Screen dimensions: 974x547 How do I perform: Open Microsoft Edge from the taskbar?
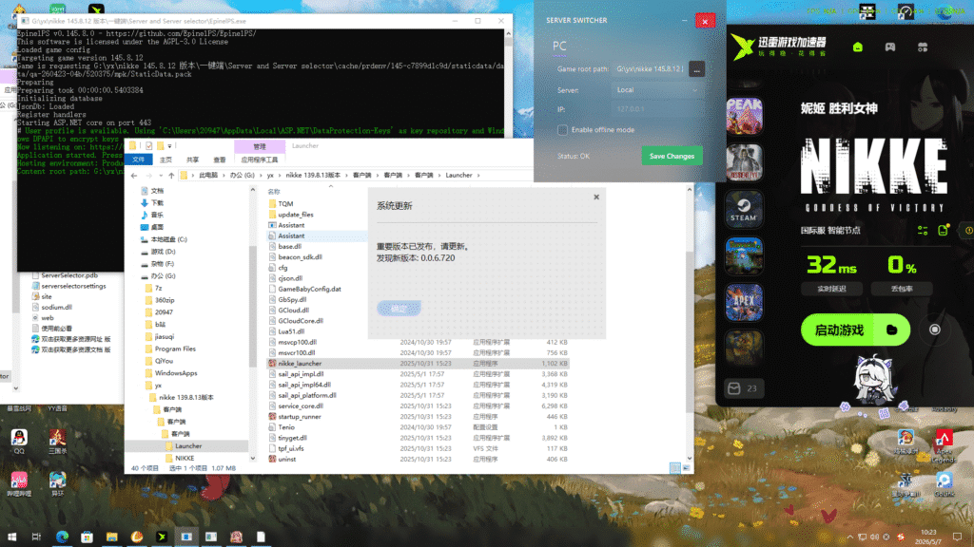[x=62, y=538]
